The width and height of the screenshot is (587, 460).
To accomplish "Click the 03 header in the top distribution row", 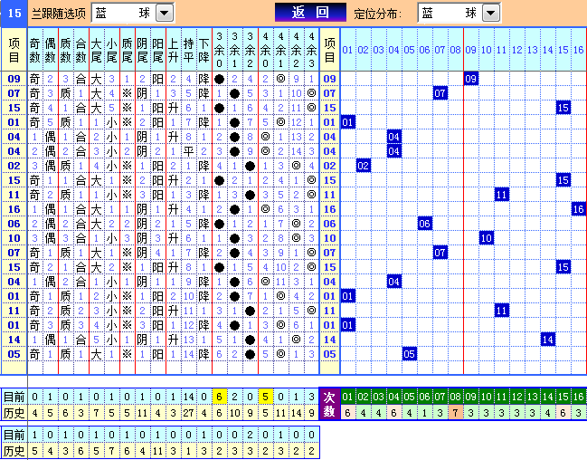I will pyautogui.click(x=378, y=50).
